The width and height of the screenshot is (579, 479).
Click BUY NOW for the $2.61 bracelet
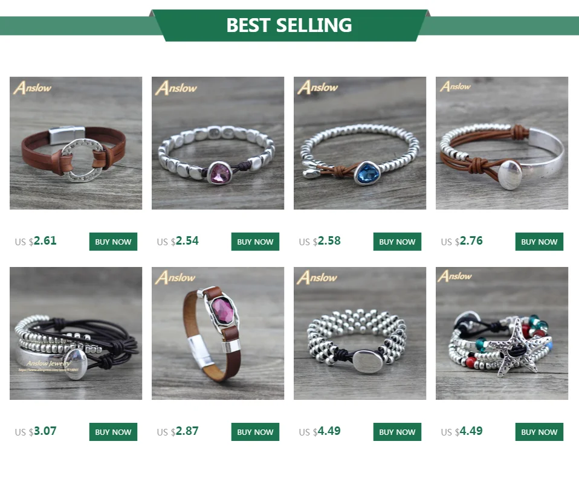point(113,242)
